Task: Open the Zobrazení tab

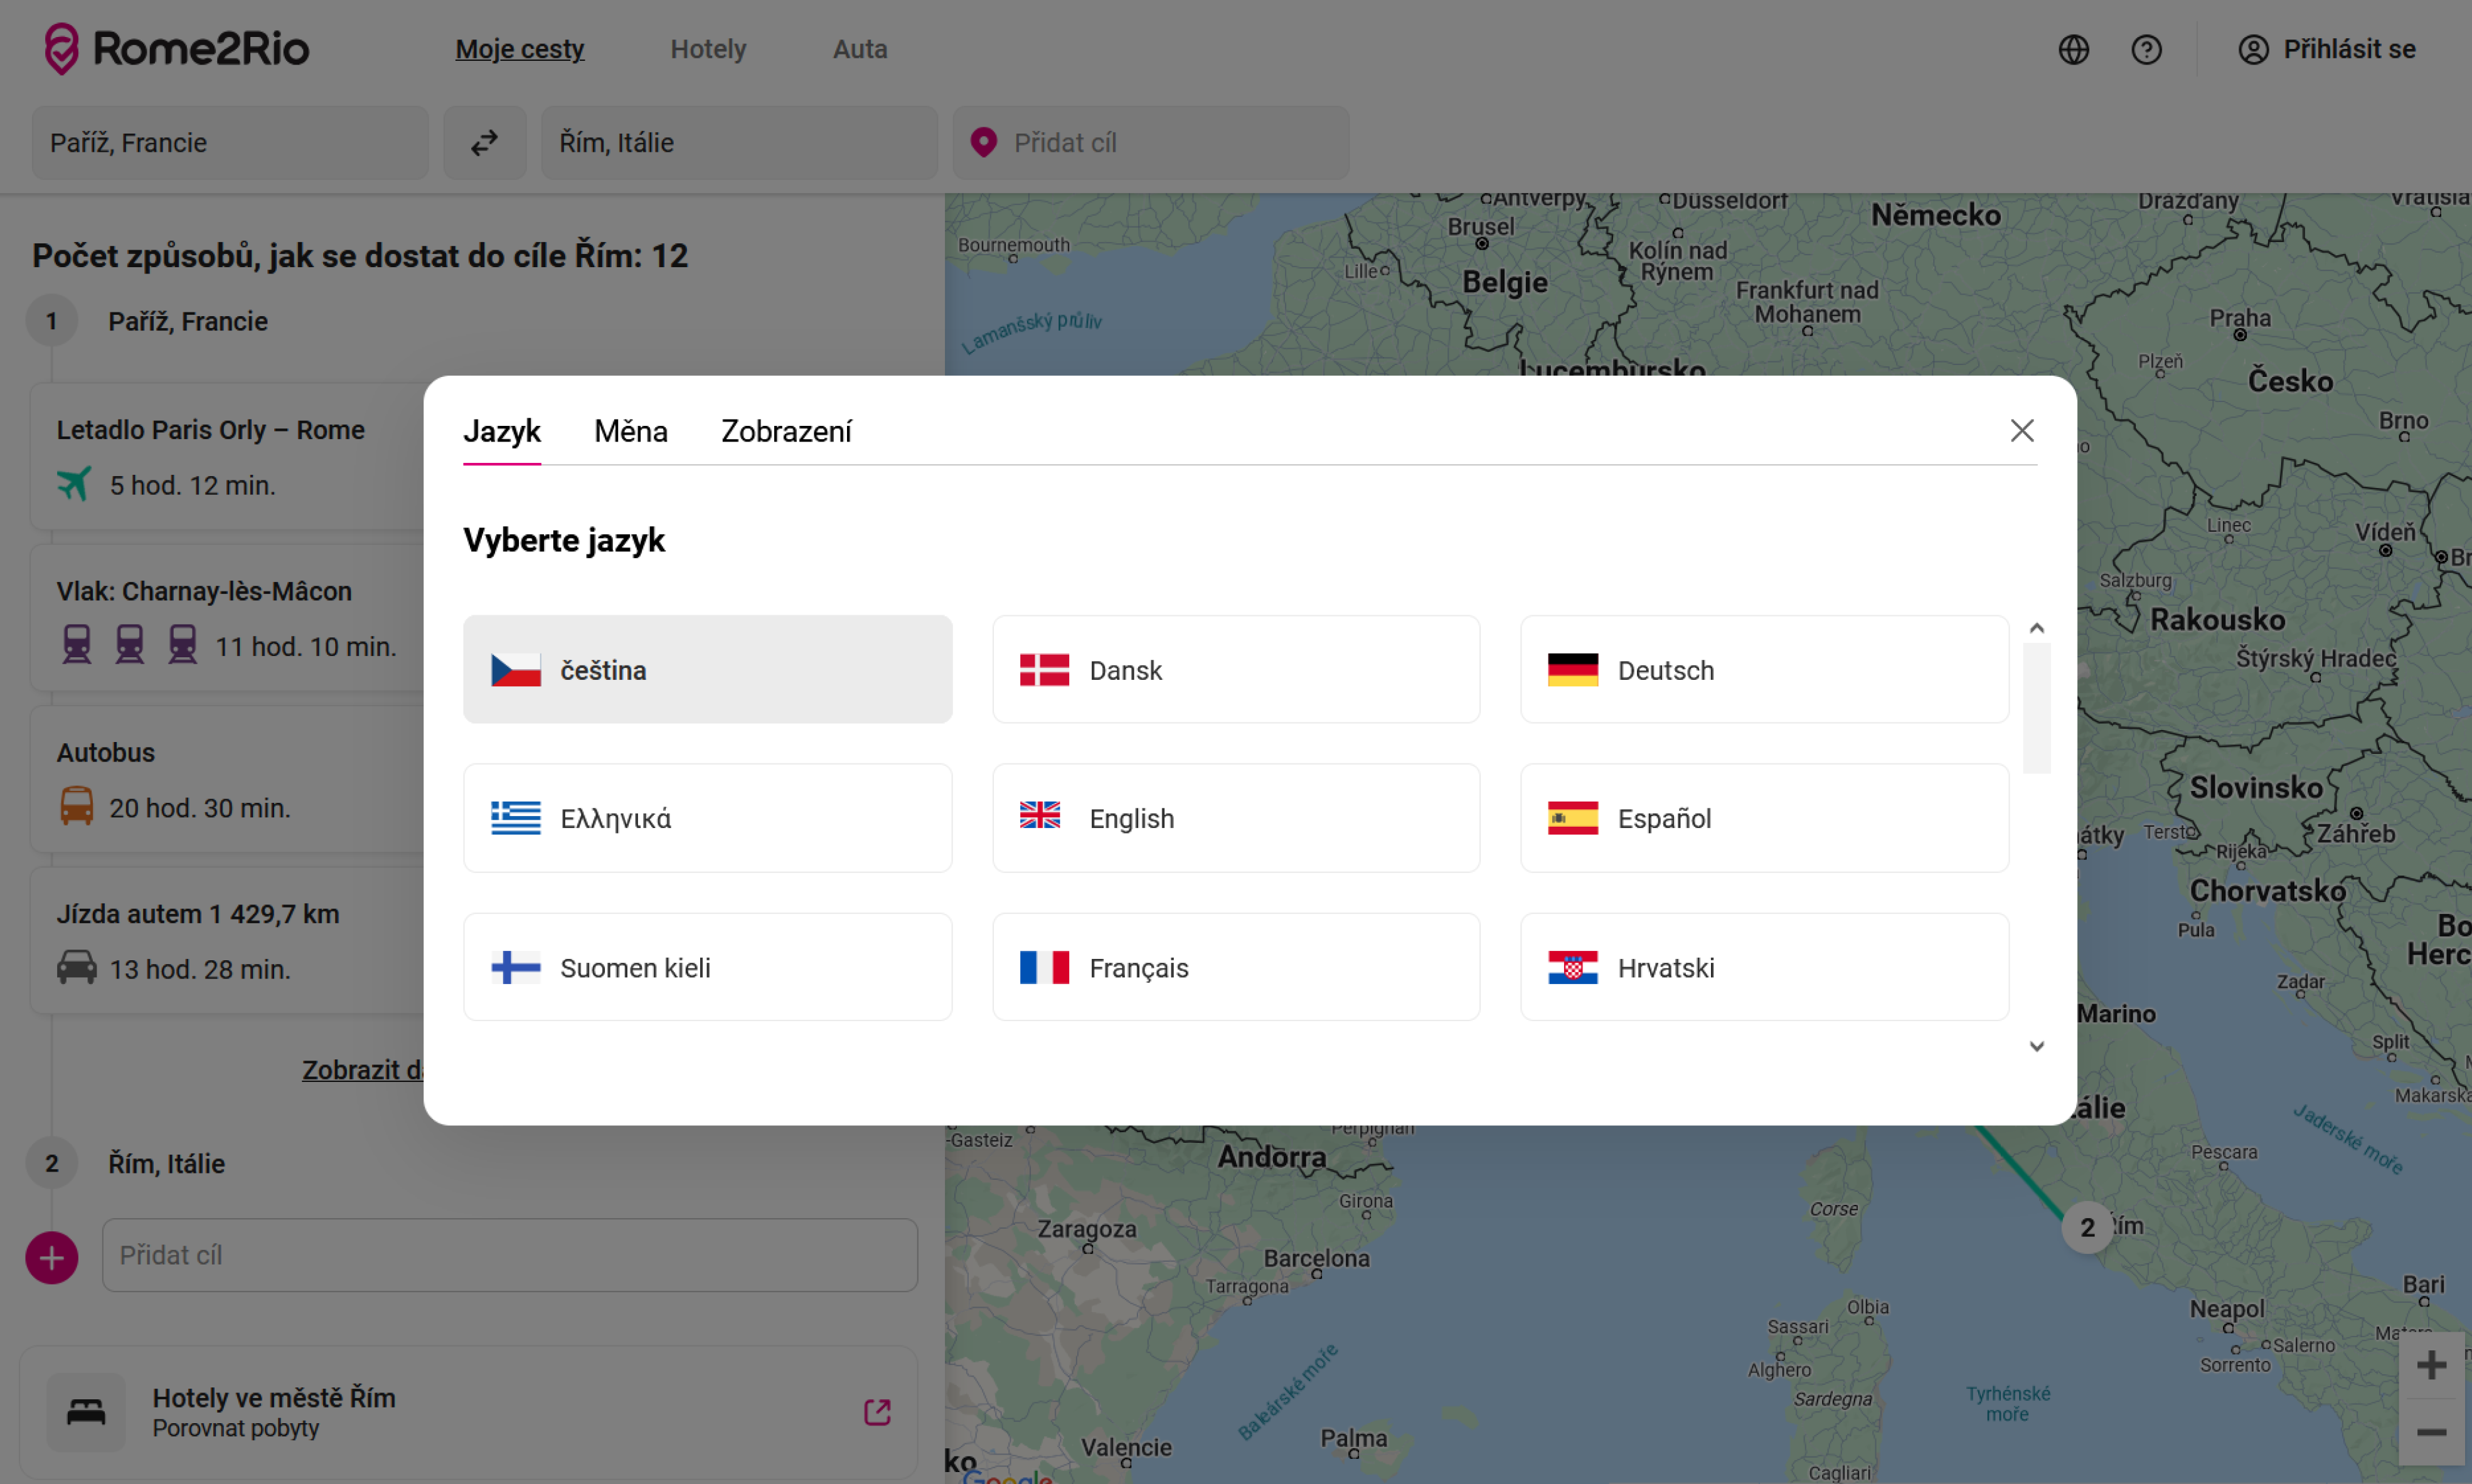Action: coord(786,431)
